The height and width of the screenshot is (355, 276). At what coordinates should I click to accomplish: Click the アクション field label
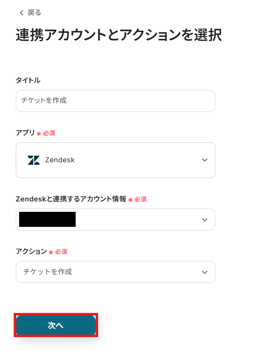coord(31,251)
